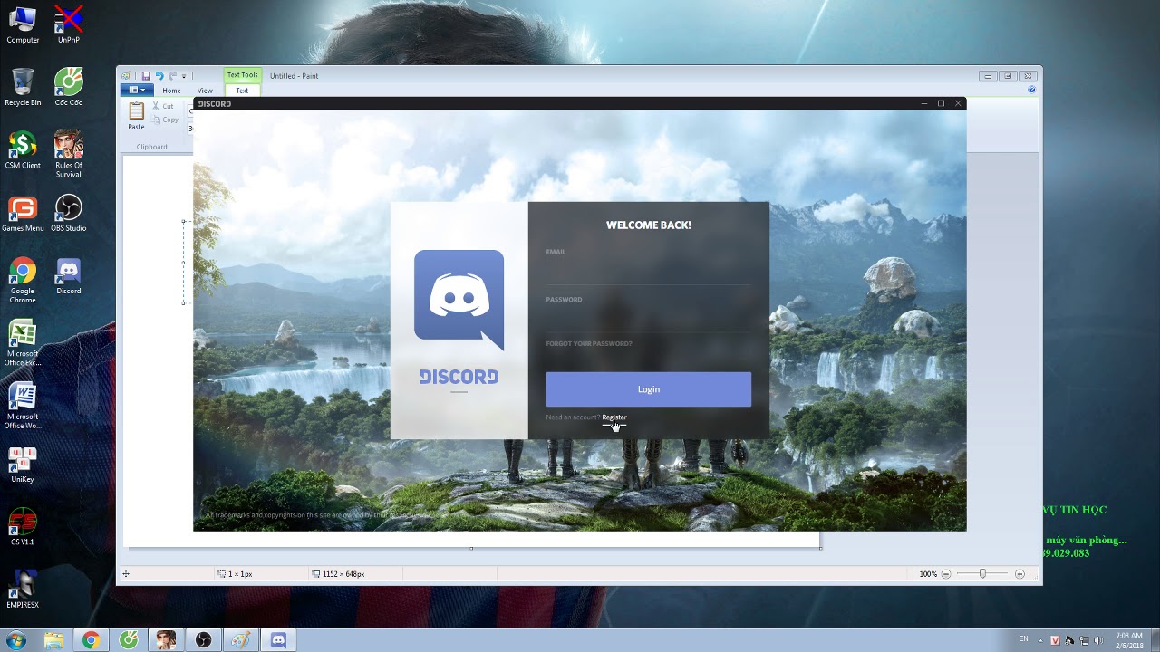This screenshot has width=1160, height=652.
Task: Open Paint Help icon
Action: [1032, 90]
